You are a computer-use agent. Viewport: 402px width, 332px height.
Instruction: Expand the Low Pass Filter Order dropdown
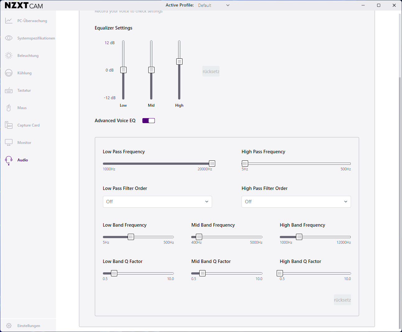tap(157, 202)
